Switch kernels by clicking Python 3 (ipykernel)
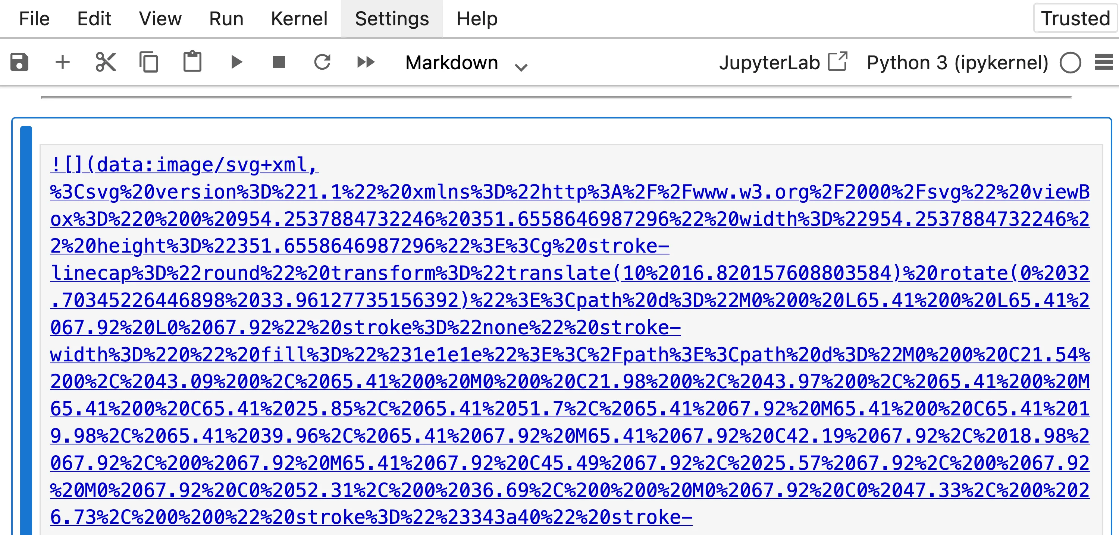Screen dimensions: 1119x535 (957, 63)
